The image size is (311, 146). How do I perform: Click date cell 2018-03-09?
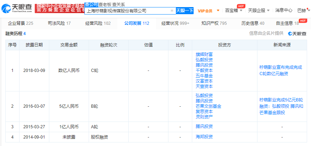point(34,71)
